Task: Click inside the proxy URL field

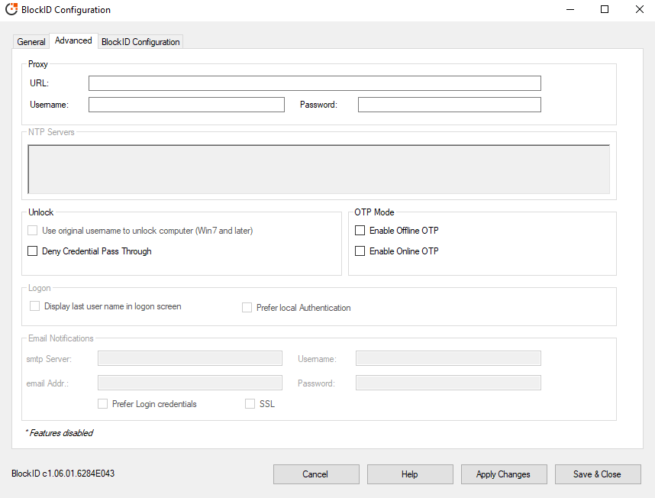Action: (x=315, y=82)
